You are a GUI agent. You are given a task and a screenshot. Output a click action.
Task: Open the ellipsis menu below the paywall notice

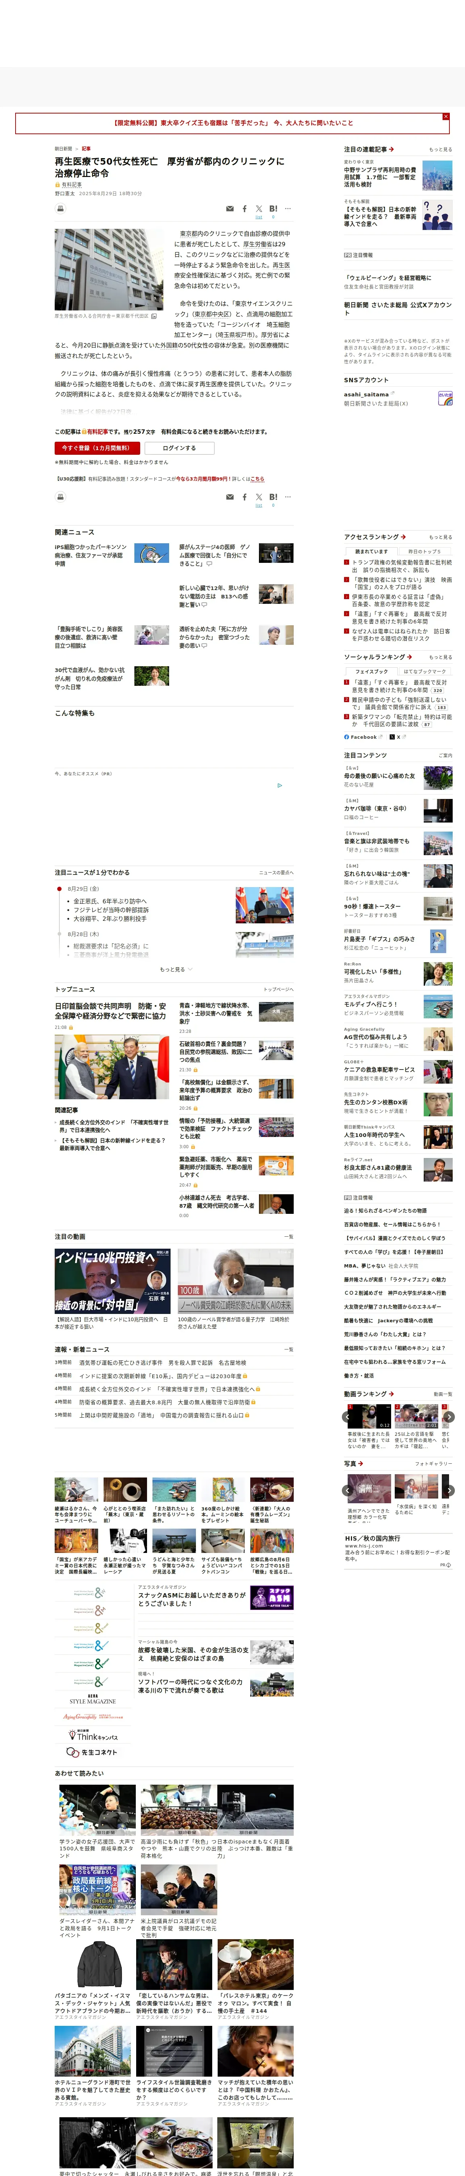[288, 497]
